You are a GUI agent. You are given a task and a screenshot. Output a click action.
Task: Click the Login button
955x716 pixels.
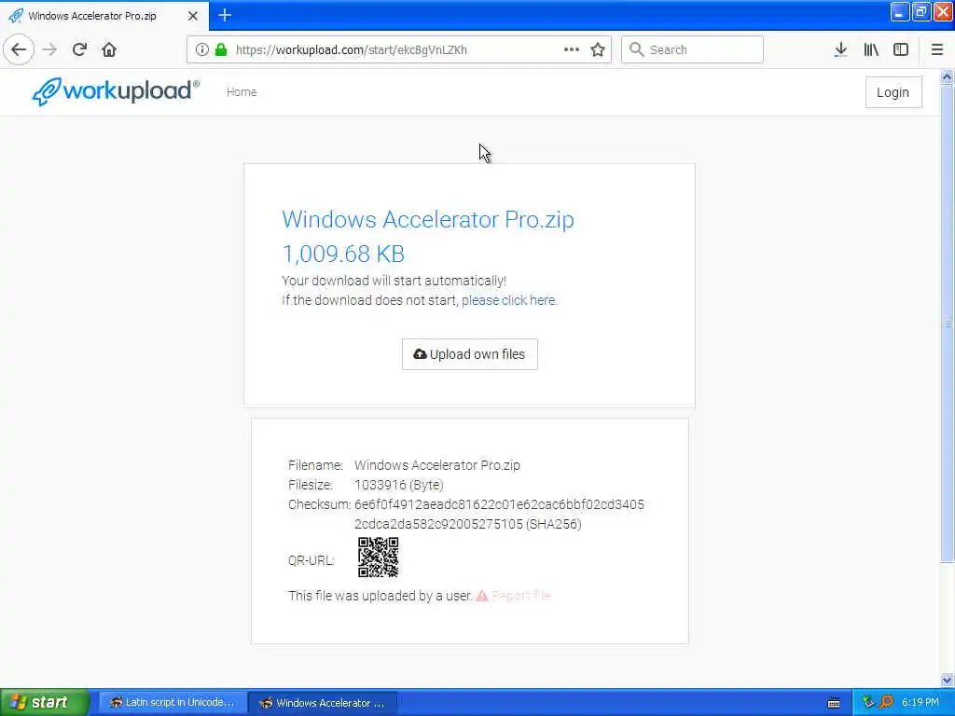[893, 92]
